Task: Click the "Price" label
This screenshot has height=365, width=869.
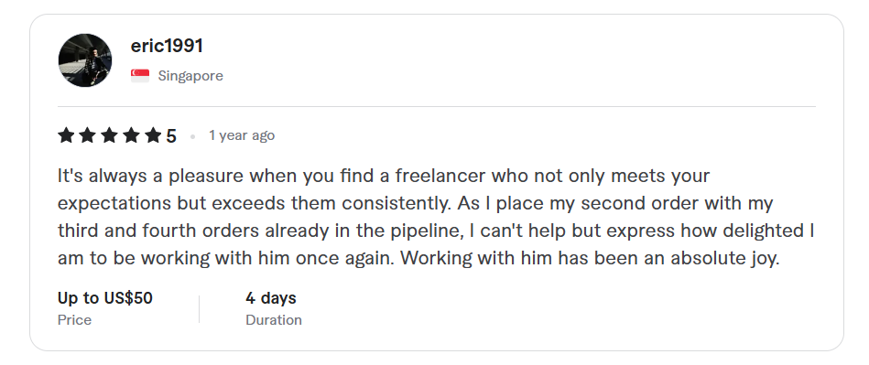Action: tap(74, 320)
